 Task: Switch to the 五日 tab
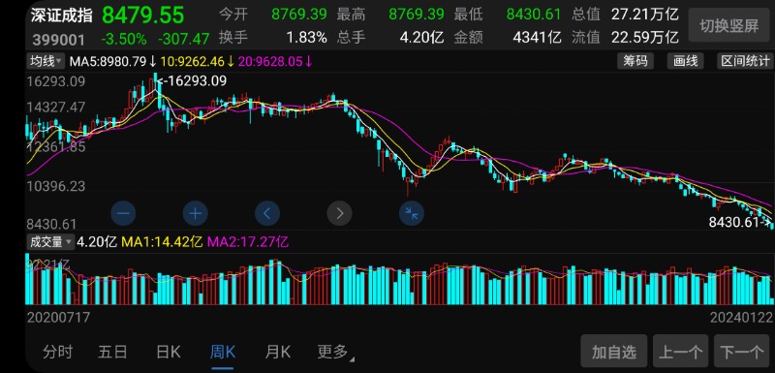tap(112, 353)
